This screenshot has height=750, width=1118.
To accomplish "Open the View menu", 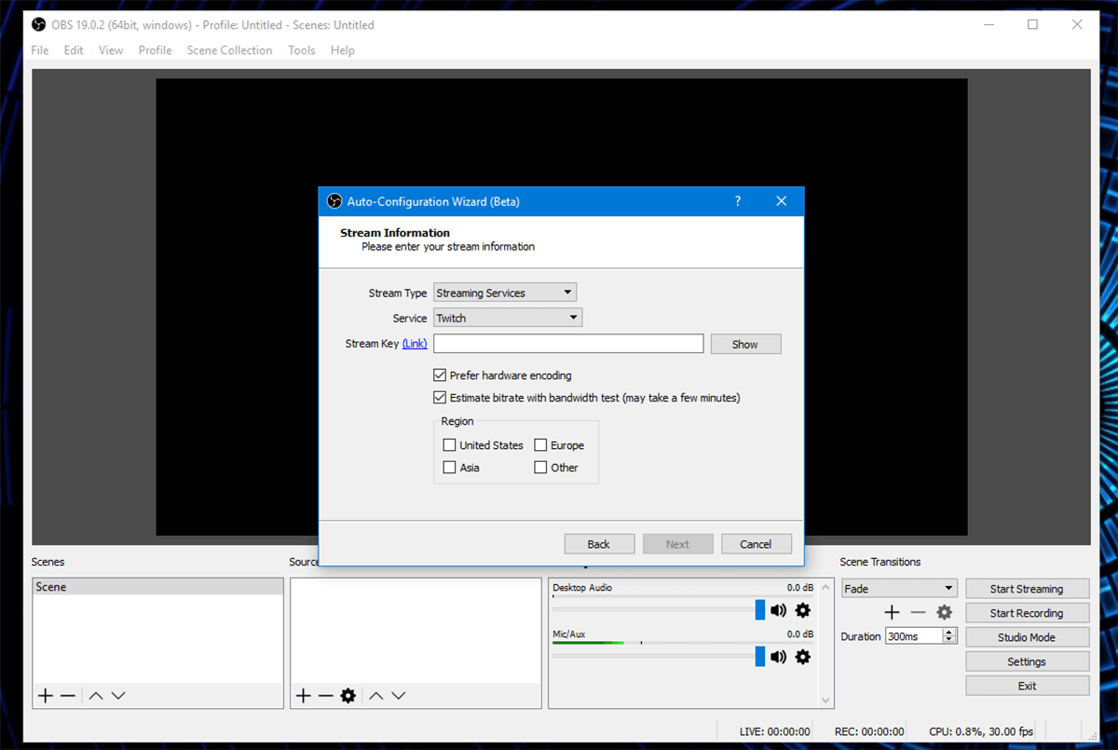I will click(111, 50).
